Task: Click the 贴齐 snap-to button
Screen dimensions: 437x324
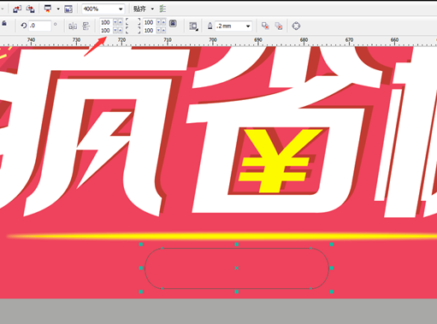Action: (139, 9)
